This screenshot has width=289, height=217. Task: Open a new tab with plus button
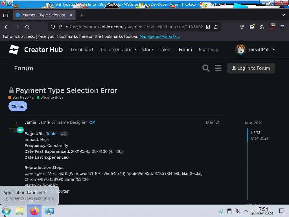[x=82, y=15]
